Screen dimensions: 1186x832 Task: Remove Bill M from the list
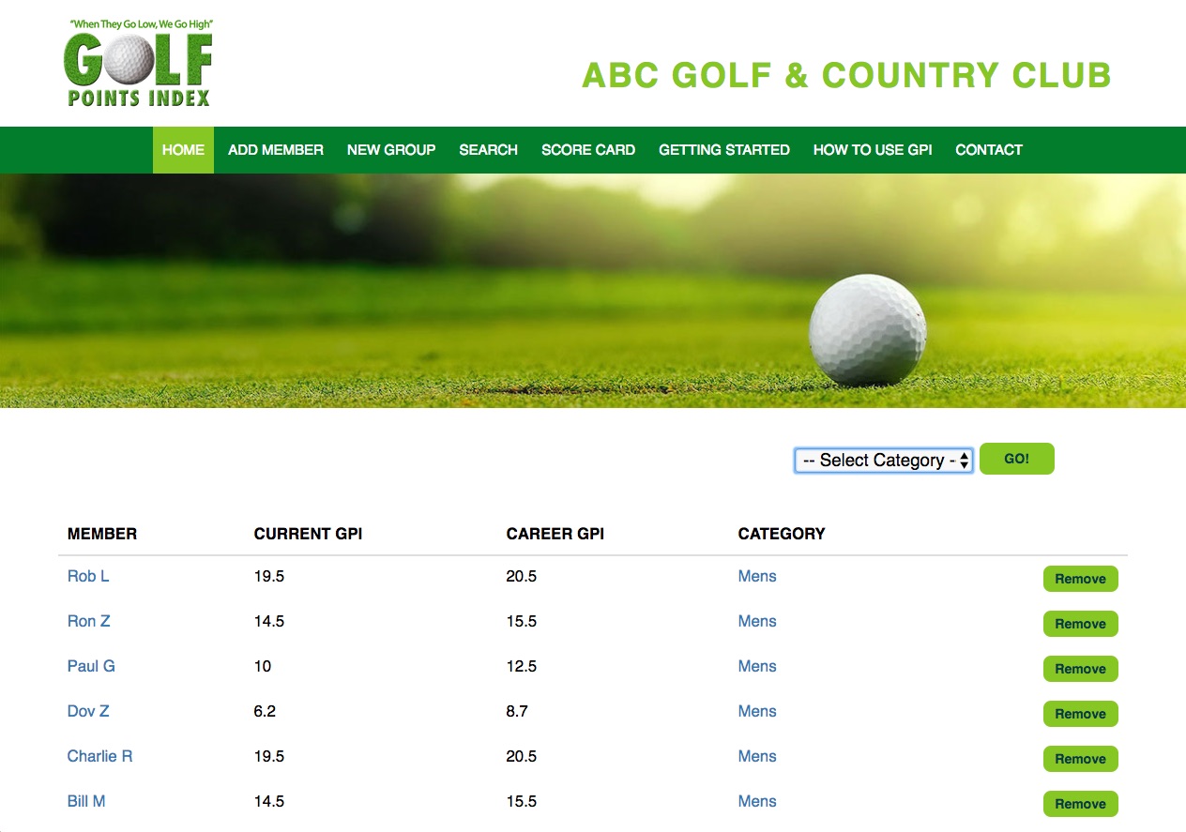pyautogui.click(x=1080, y=804)
